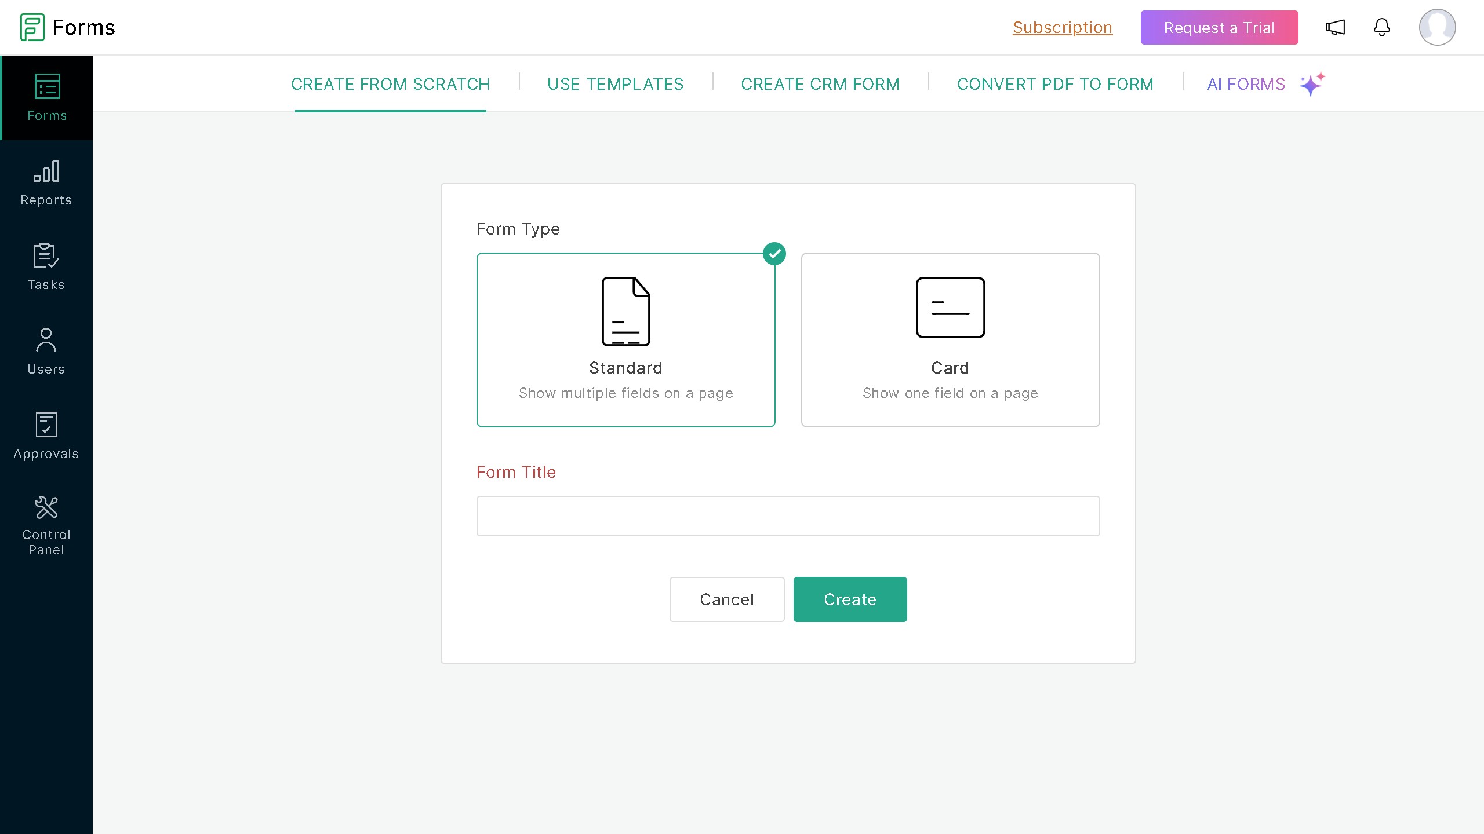Open the user profile avatar

click(x=1437, y=27)
